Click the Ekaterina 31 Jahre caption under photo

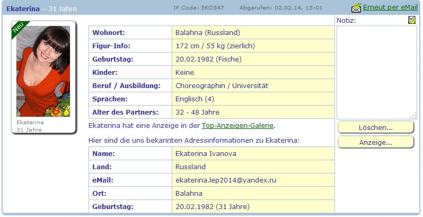tap(30, 126)
